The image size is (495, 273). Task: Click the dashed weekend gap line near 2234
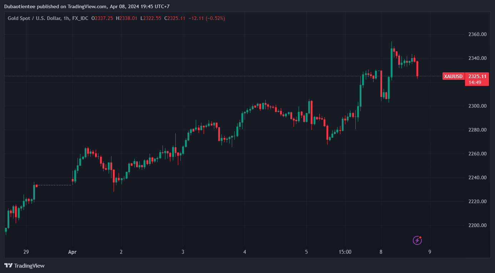point(54,185)
